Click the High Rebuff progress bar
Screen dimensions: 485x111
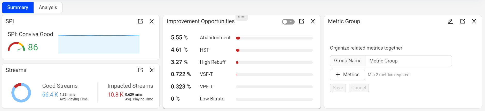pyautogui.click(x=274, y=62)
